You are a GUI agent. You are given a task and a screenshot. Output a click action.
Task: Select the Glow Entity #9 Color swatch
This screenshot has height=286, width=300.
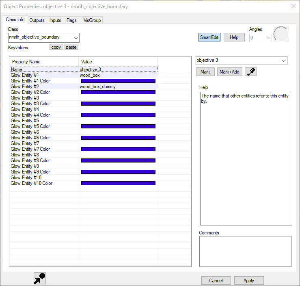tap(118, 172)
